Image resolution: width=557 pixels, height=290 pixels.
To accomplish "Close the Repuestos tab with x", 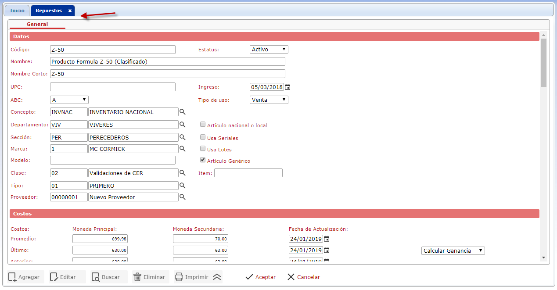I will pyautogui.click(x=70, y=11).
